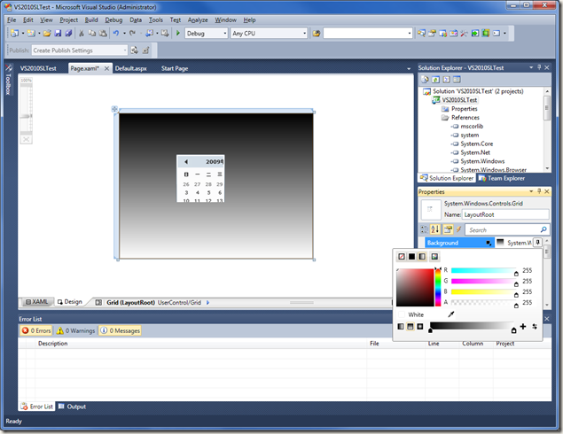Open the Properties window options dropdown
The image size is (563, 434).
pyautogui.click(x=531, y=191)
